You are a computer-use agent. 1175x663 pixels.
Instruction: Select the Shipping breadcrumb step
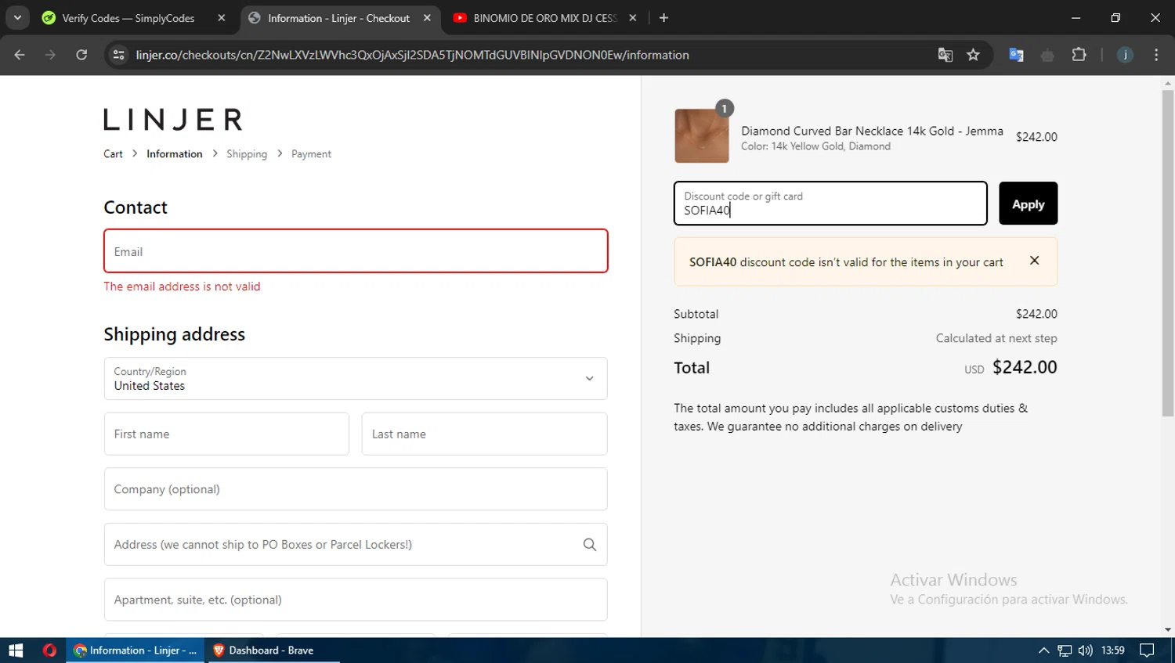coord(247,154)
